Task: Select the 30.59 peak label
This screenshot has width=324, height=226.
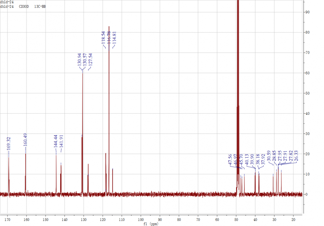Action: (269, 156)
